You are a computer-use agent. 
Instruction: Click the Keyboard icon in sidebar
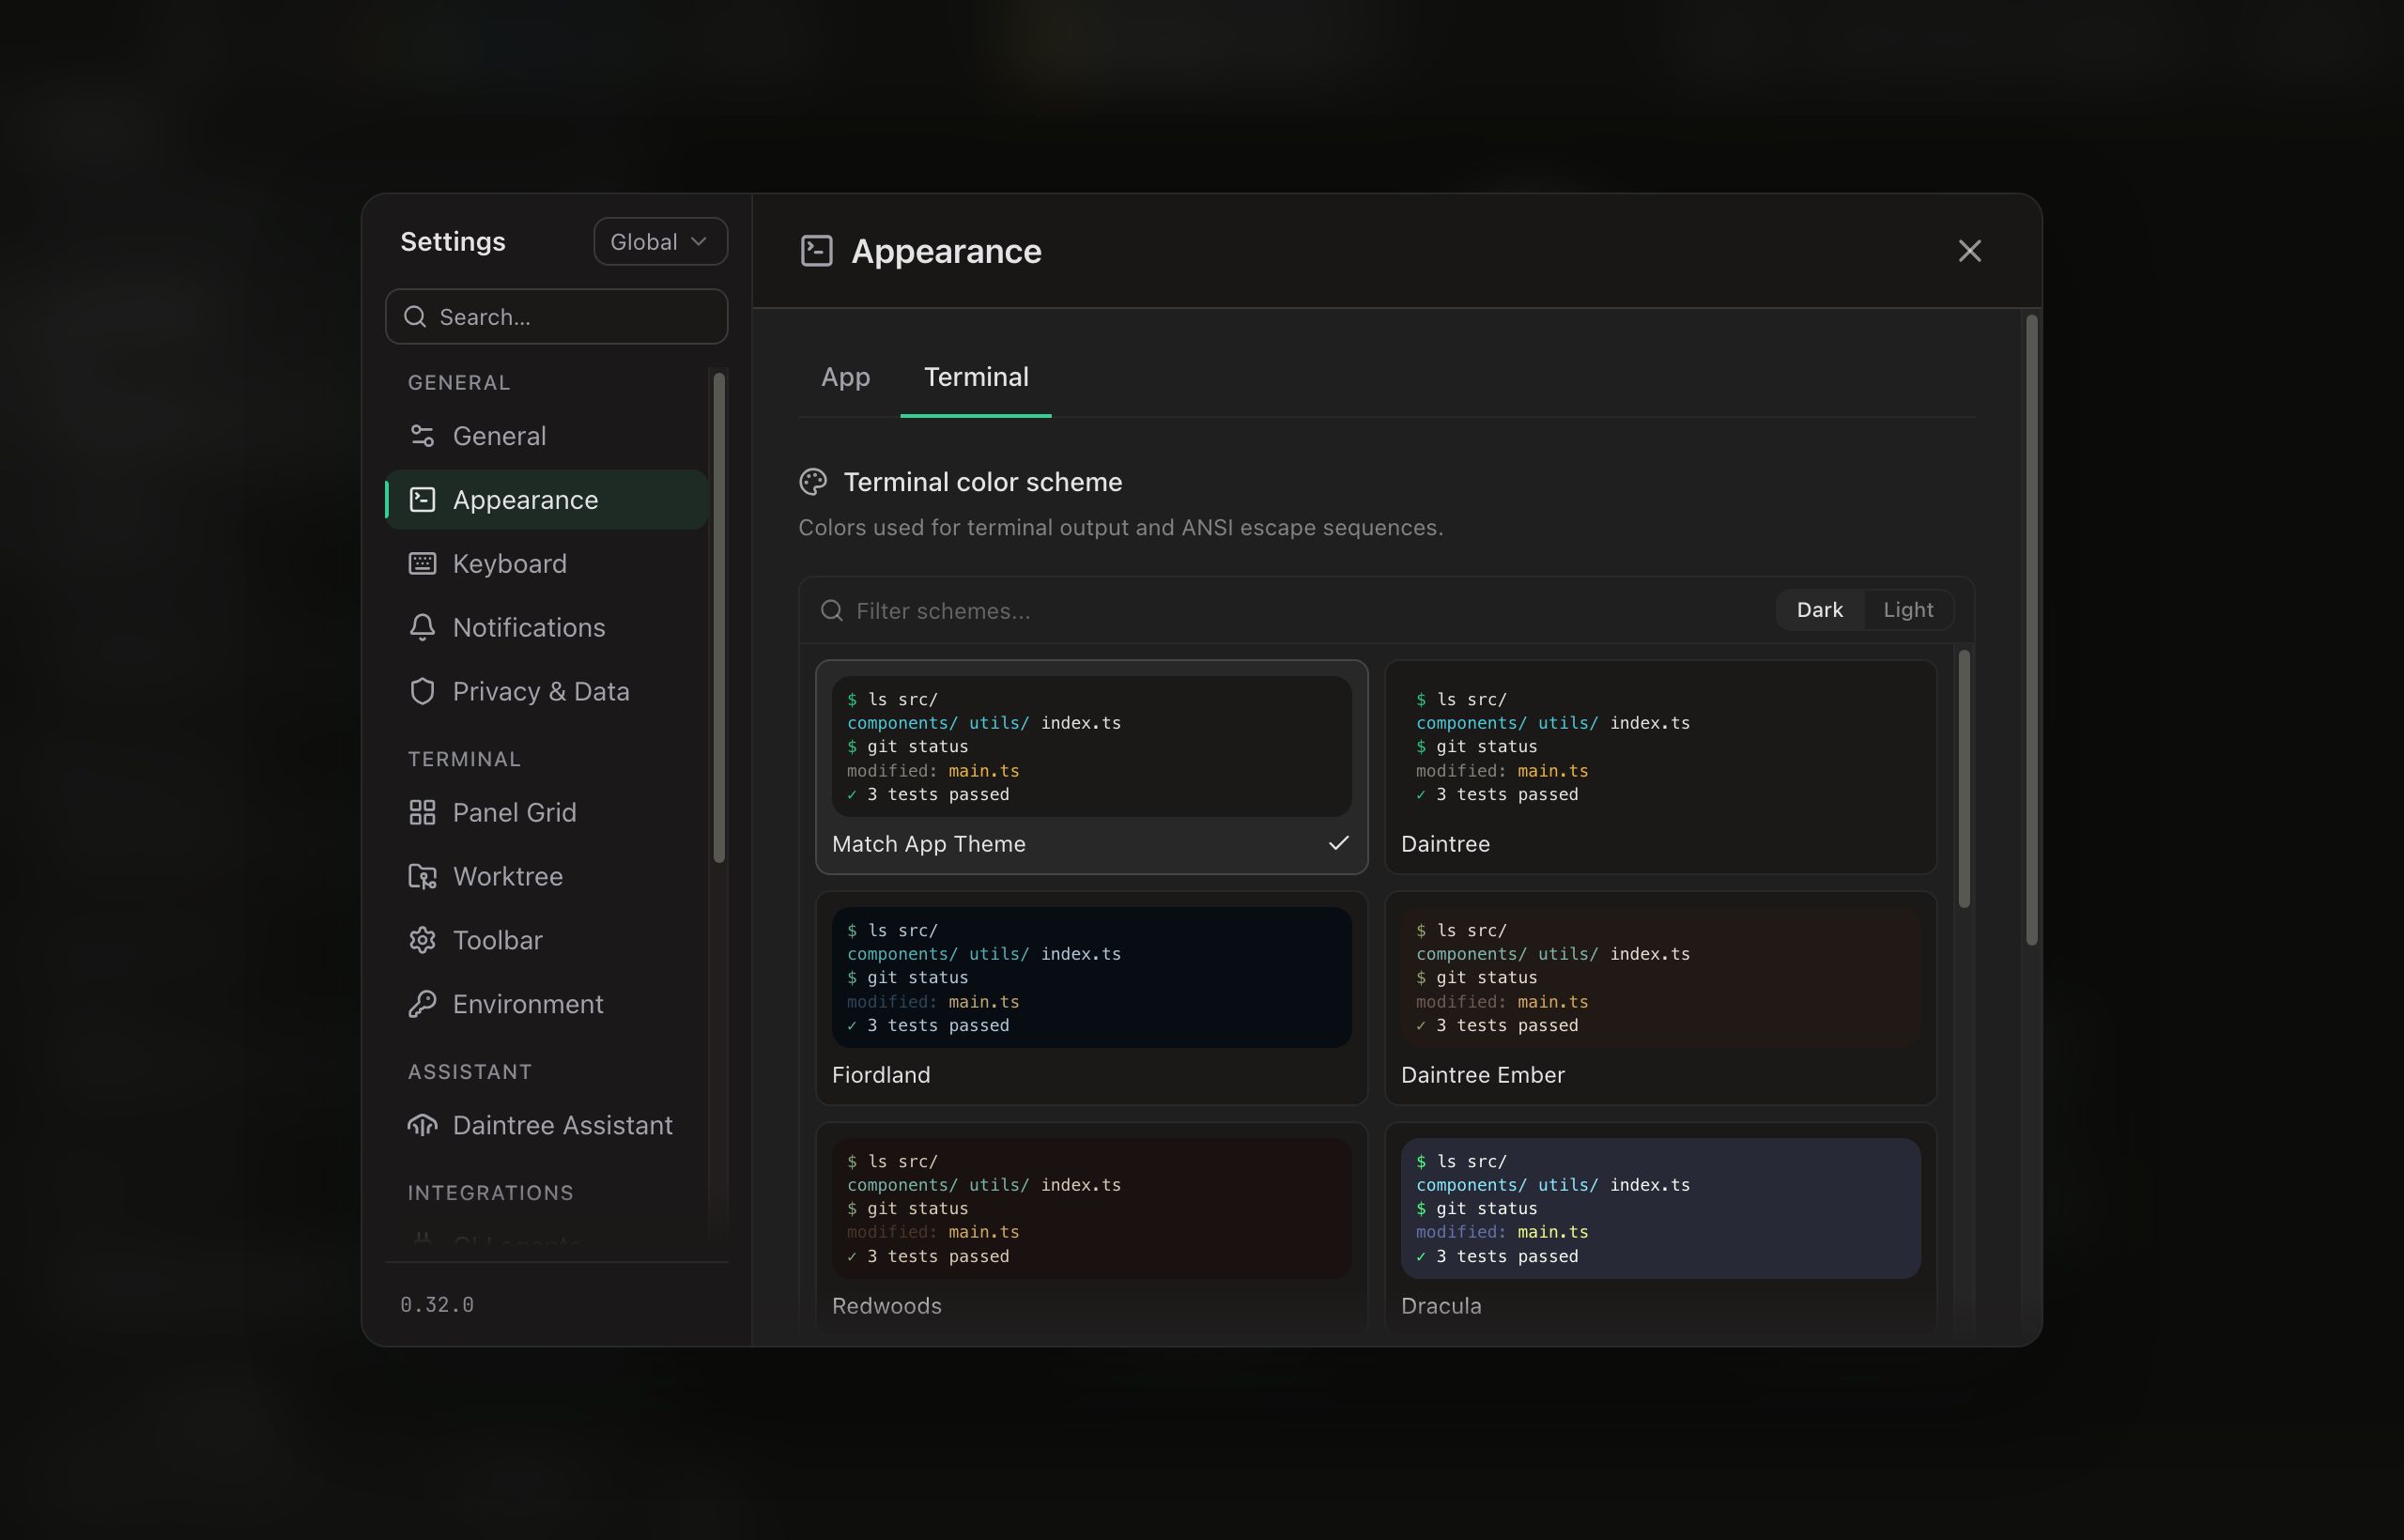[x=422, y=564]
